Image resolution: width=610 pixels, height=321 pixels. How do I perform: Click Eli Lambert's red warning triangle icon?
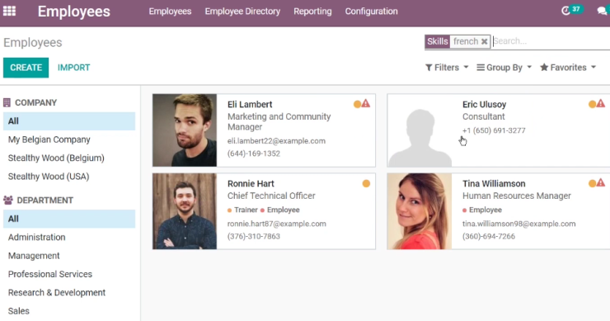[366, 104]
